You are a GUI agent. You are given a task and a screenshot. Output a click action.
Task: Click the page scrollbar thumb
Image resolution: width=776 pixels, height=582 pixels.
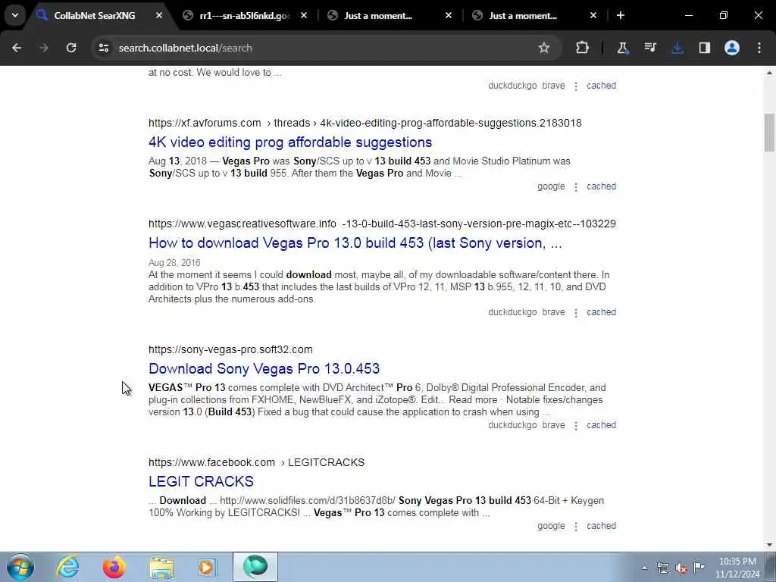tap(769, 133)
